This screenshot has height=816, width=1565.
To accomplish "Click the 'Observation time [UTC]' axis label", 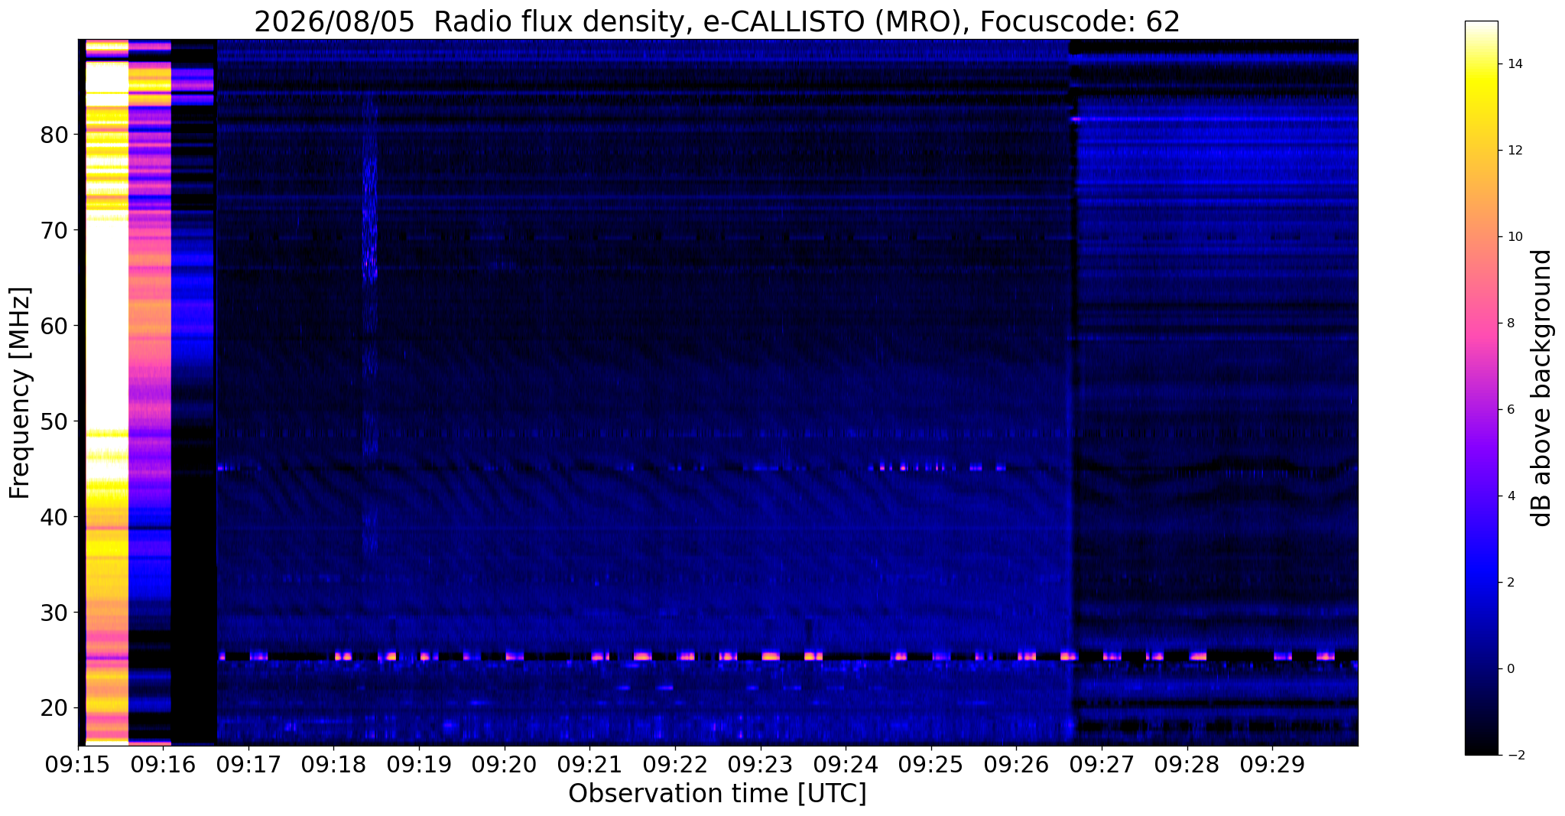I will (x=717, y=794).
